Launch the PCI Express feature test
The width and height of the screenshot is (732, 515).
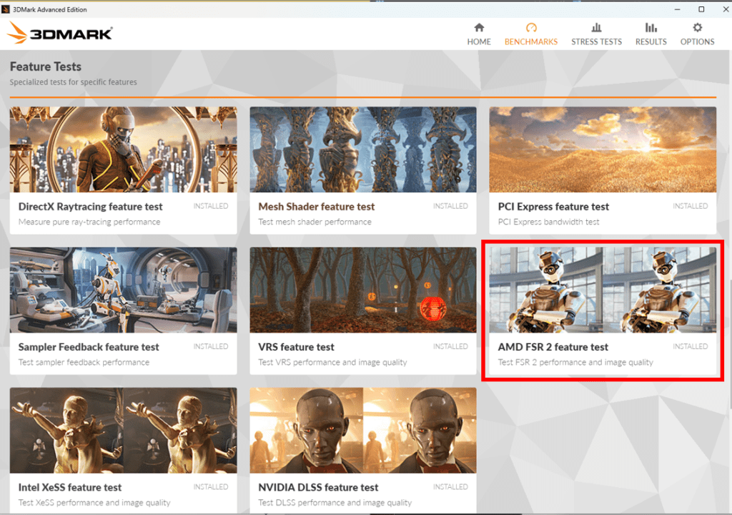click(603, 172)
